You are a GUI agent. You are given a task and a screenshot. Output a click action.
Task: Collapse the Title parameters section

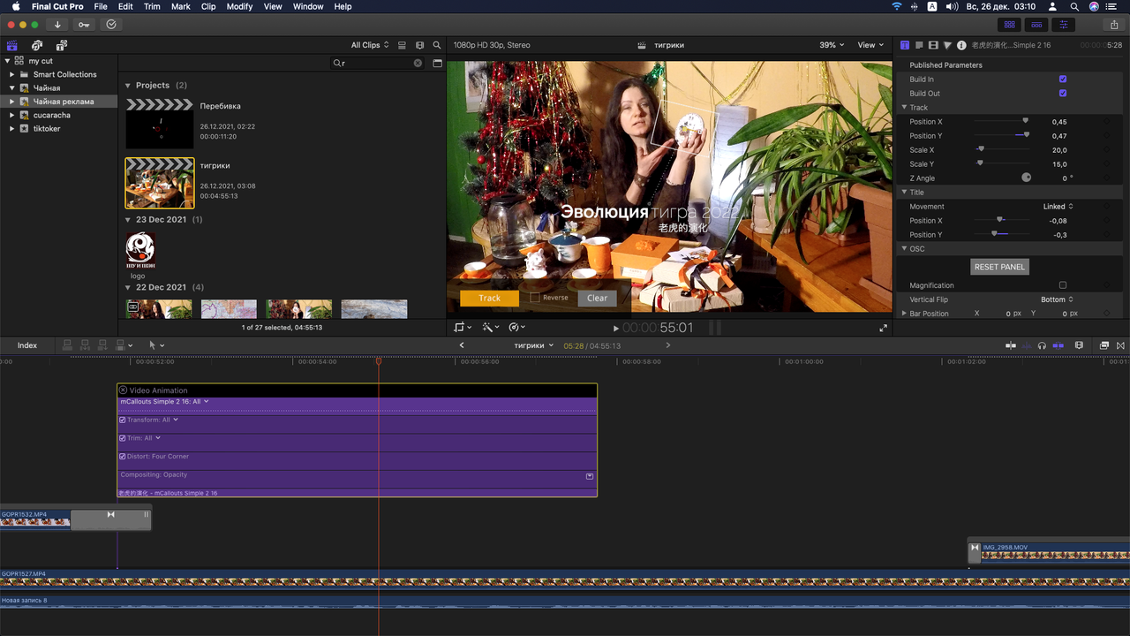coord(905,193)
